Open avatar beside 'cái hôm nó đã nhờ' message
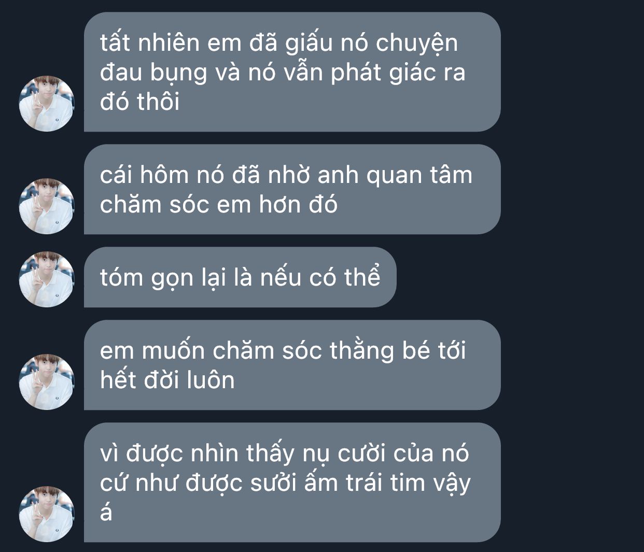This screenshot has width=644, height=552. (x=47, y=206)
